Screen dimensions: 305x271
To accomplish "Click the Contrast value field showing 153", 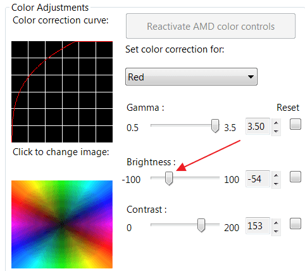I will coord(258,226).
